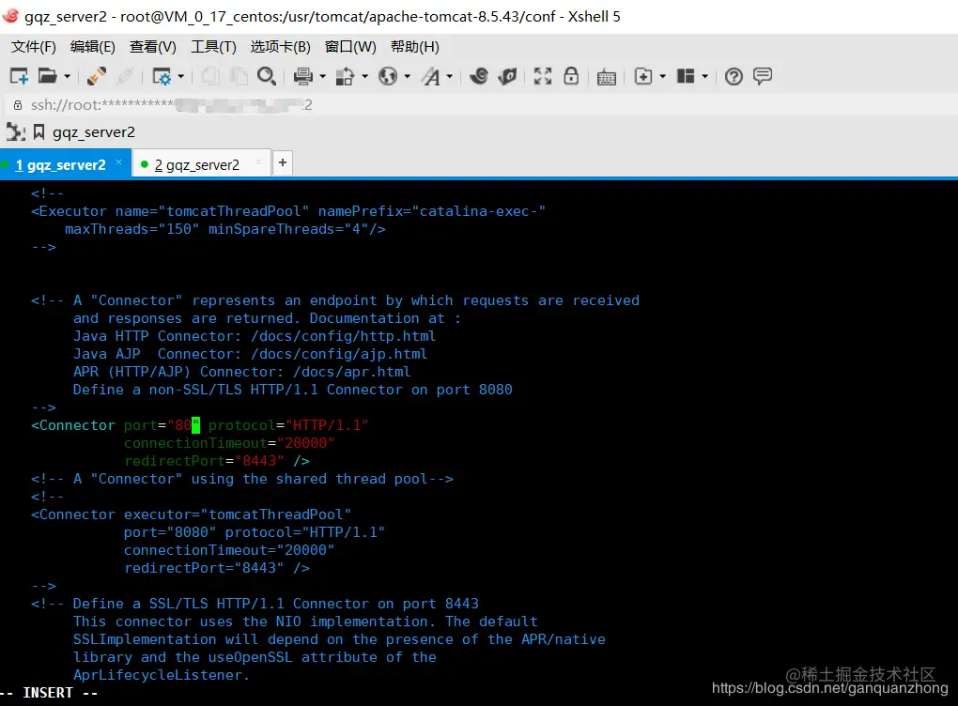Expand the New tab dropdown arrow
Viewport: 958px width, 706px height.
(662, 76)
